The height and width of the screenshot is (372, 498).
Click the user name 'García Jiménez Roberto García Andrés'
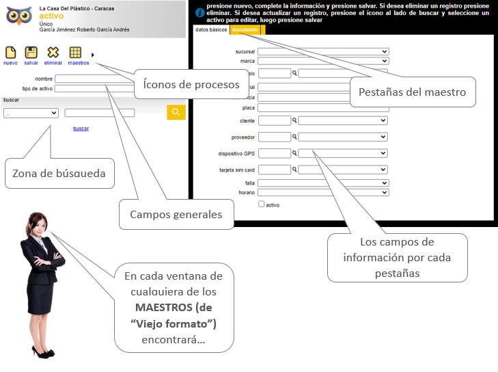point(84,29)
